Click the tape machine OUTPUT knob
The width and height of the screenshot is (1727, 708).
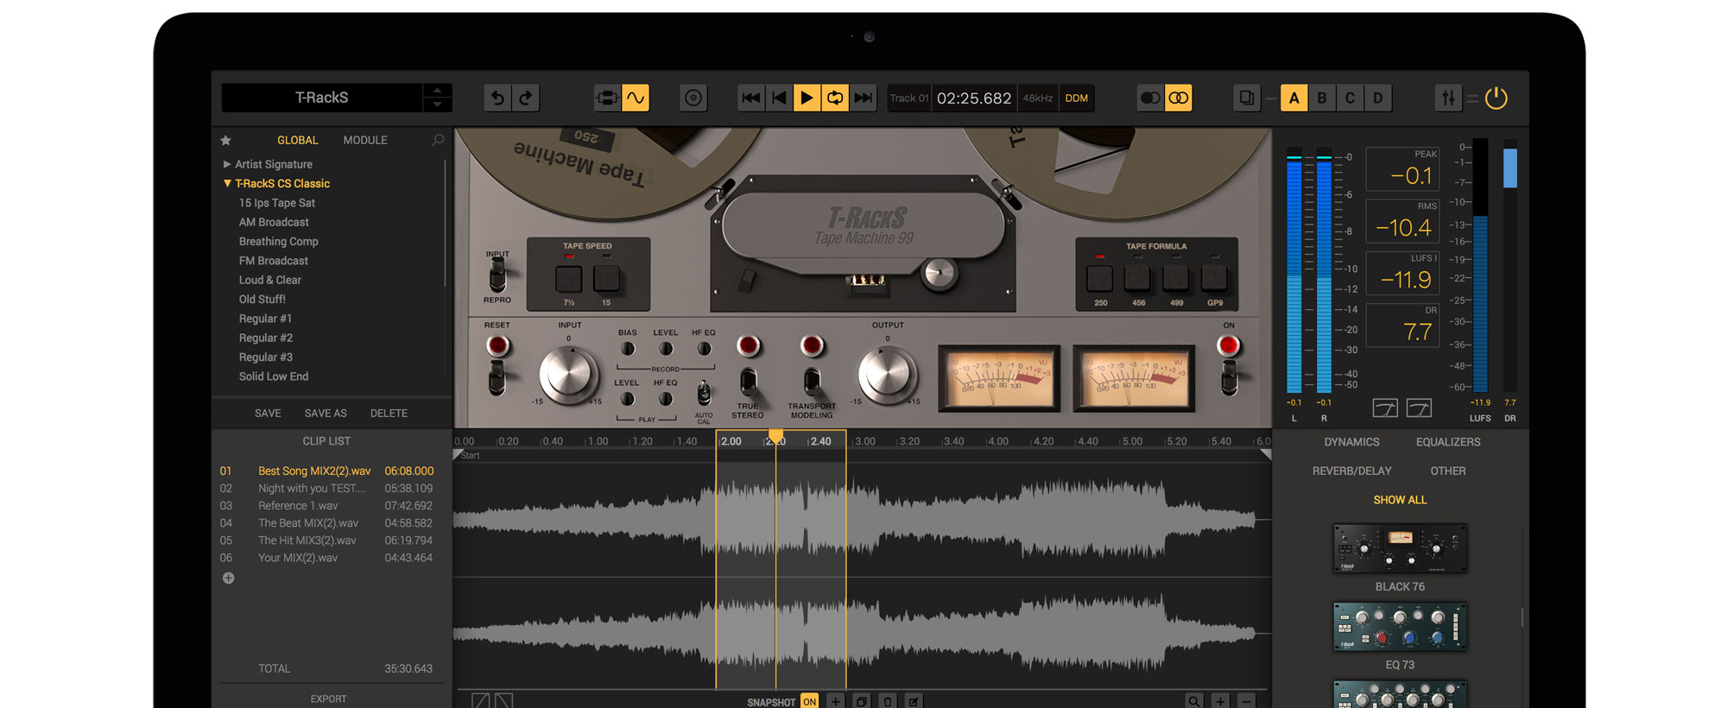(x=887, y=376)
